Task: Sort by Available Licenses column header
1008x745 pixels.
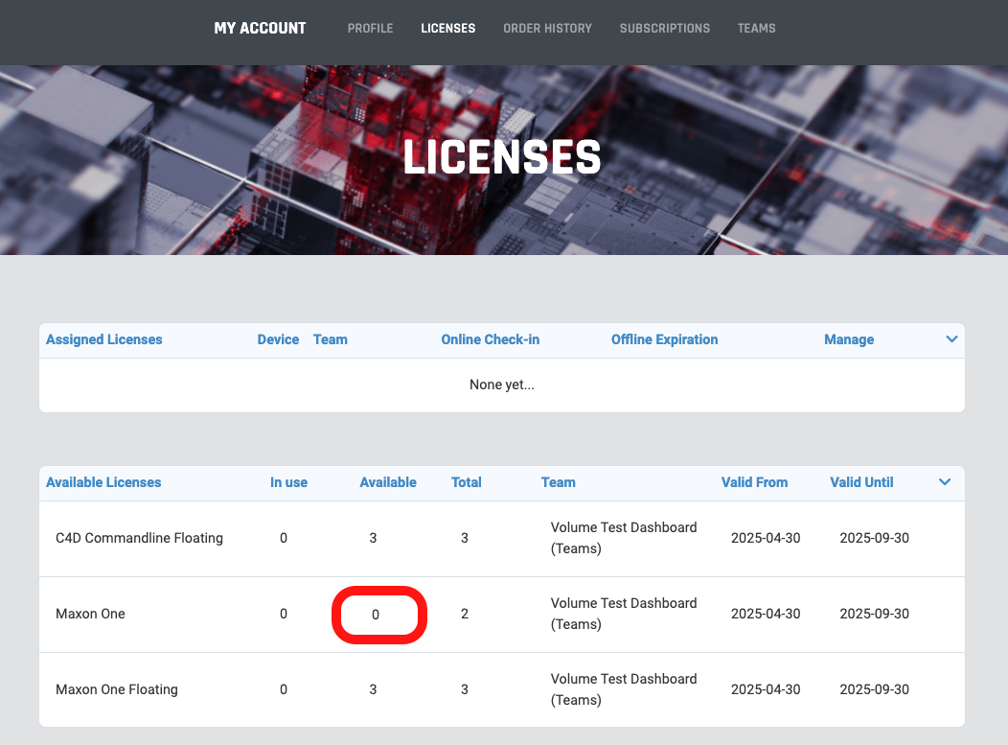Action: pos(103,482)
